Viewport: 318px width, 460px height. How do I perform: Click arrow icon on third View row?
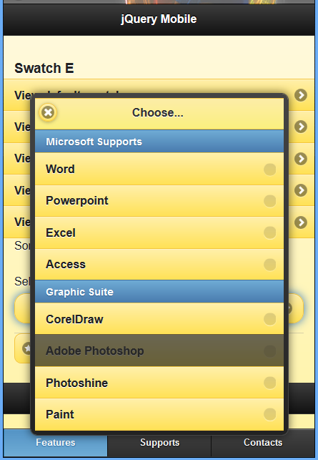coord(301,159)
